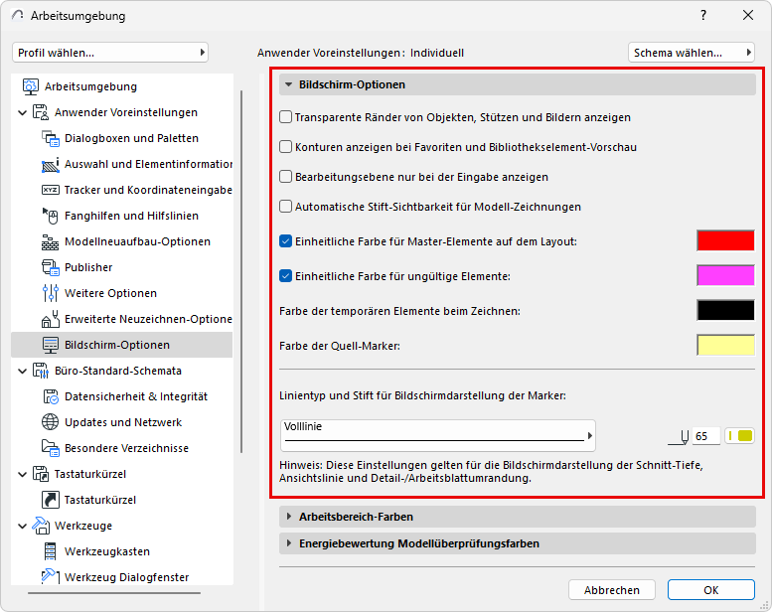The image size is (772, 612).
Task: Click the Werkzeugkasten icon
Action: click(51, 551)
